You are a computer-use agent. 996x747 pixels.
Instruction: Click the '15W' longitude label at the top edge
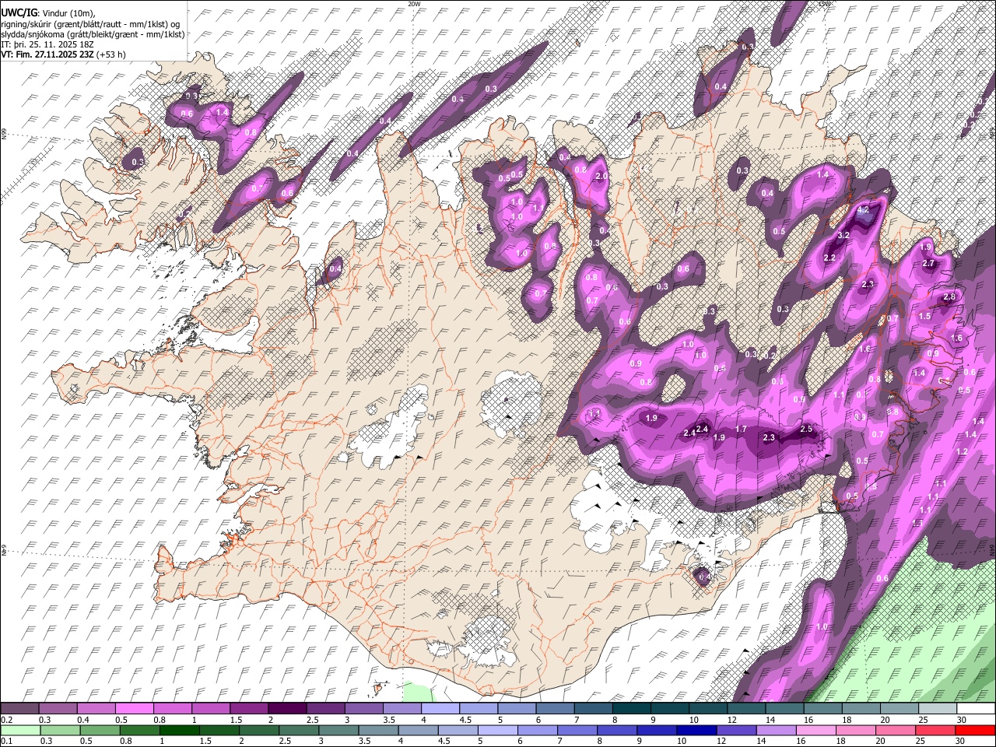pyautogui.click(x=825, y=4)
